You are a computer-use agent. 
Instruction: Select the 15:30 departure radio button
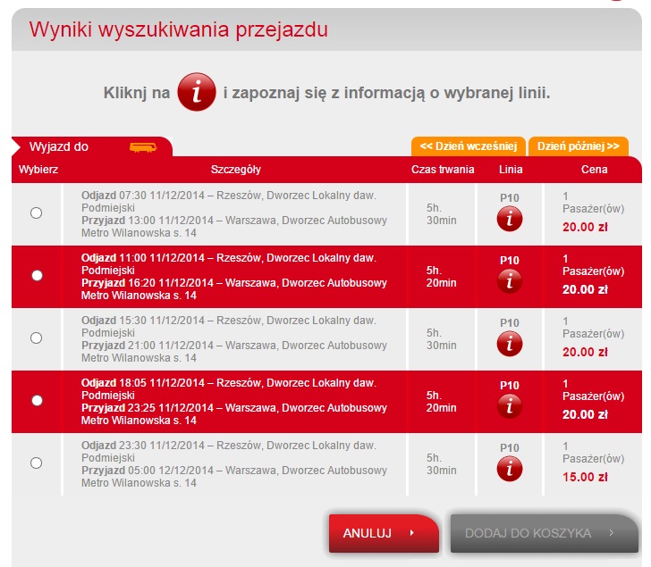coord(37,338)
